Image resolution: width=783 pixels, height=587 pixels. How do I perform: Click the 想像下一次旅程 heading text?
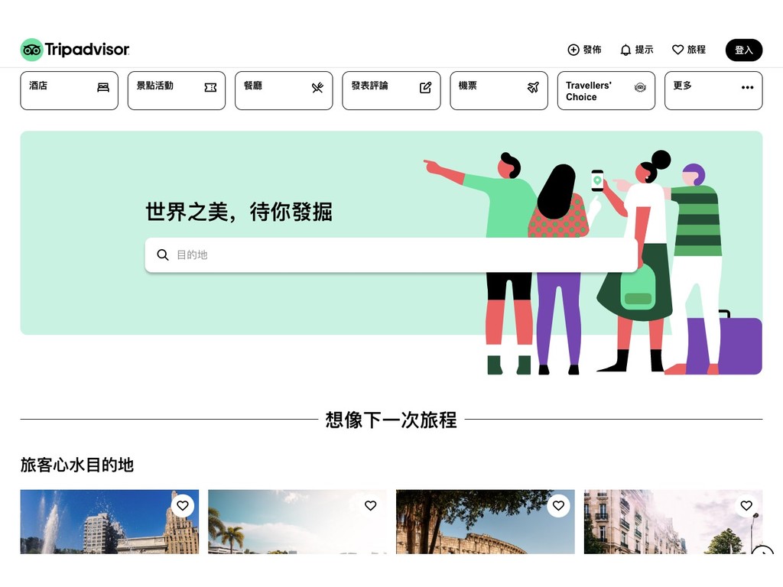(x=391, y=420)
